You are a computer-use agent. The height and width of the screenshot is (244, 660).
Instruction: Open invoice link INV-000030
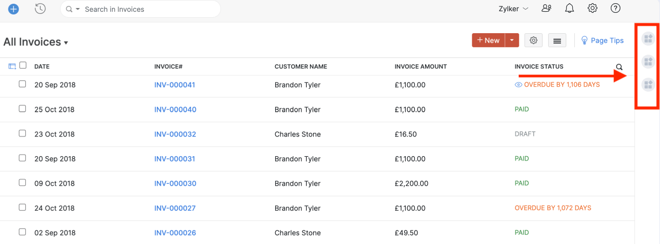[175, 184]
